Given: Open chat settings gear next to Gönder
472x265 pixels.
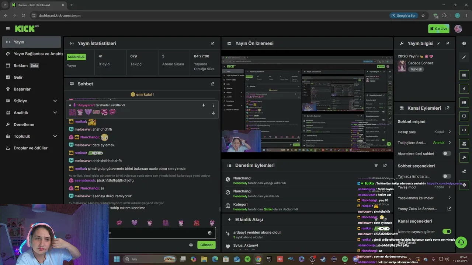Looking at the screenshot, I should tap(191, 245).
